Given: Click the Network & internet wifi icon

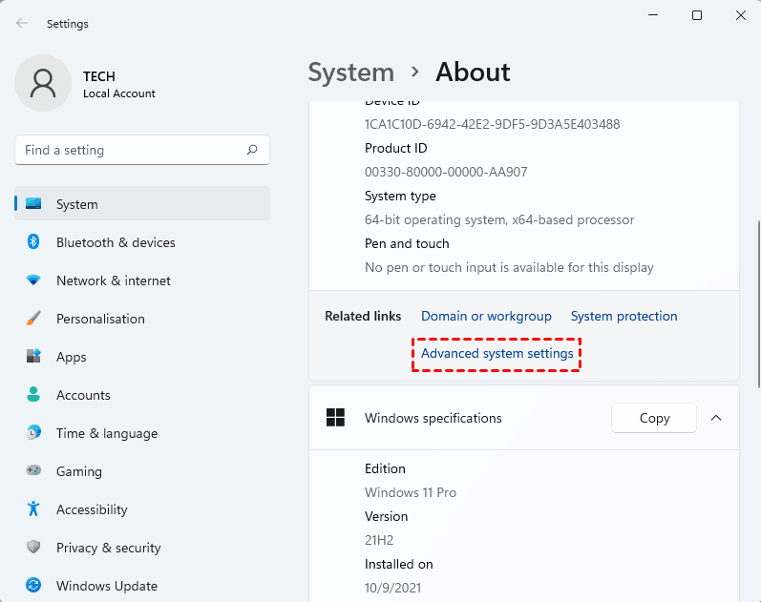Looking at the screenshot, I should (x=33, y=280).
